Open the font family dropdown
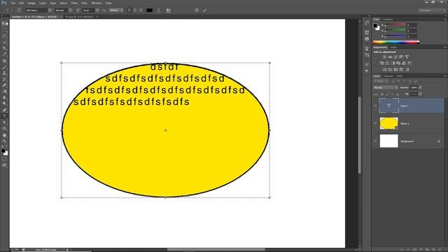448x252 pixels. point(50,10)
